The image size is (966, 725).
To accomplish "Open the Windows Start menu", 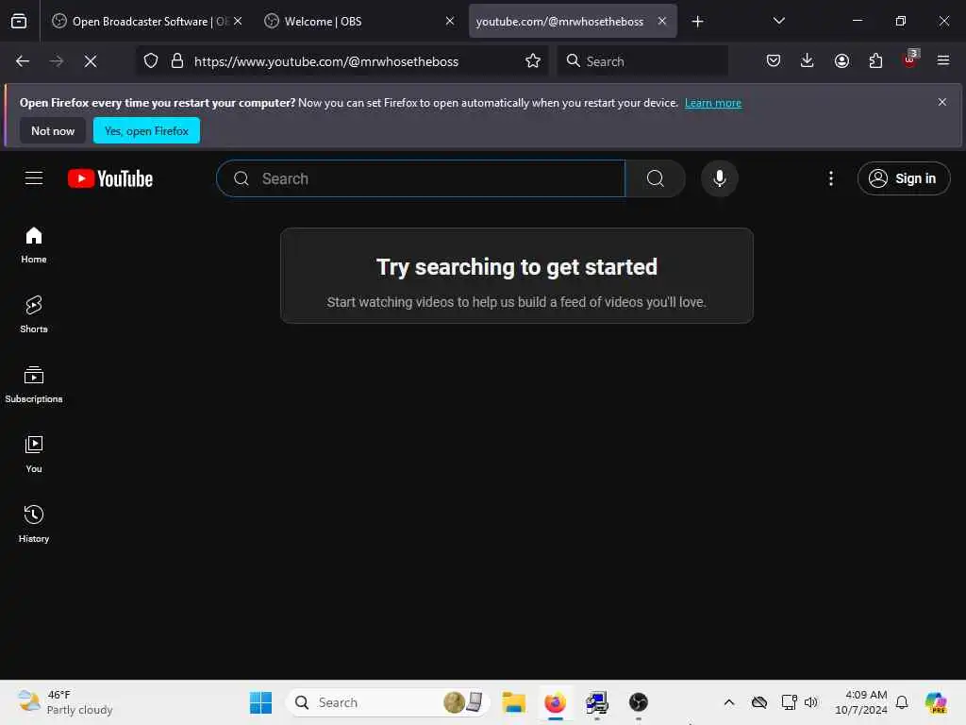I will 261,702.
